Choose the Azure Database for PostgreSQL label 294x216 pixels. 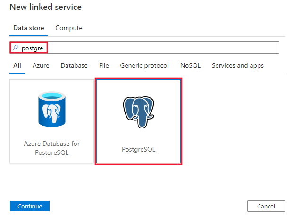[x=52, y=149]
